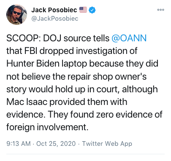This screenshot has width=171, height=161.
Task: Click the blue verified checkmark badge
Action: point(92,10)
